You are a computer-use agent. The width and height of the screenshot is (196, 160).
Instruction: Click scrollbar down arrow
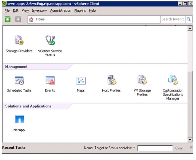coord(190,140)
